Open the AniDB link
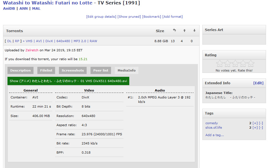 (9, 9)
